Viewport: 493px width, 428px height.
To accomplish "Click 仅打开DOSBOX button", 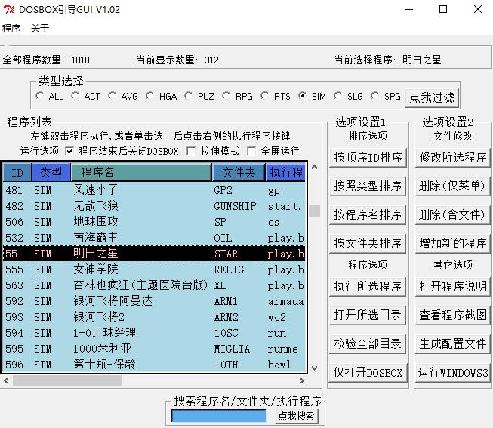I will pyautogui.click(x=368, y=373).
